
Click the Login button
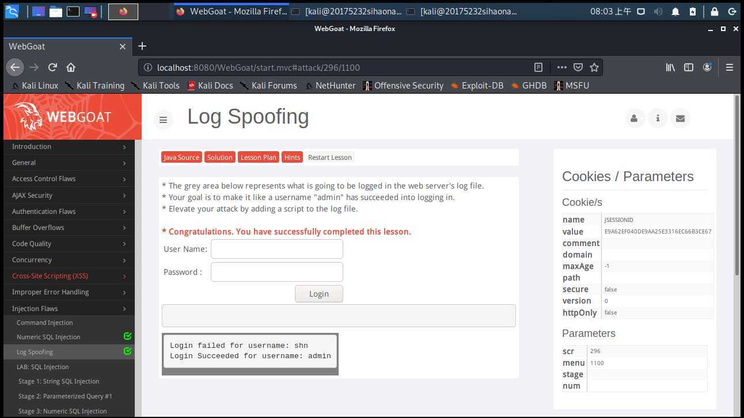click(319, 294)
